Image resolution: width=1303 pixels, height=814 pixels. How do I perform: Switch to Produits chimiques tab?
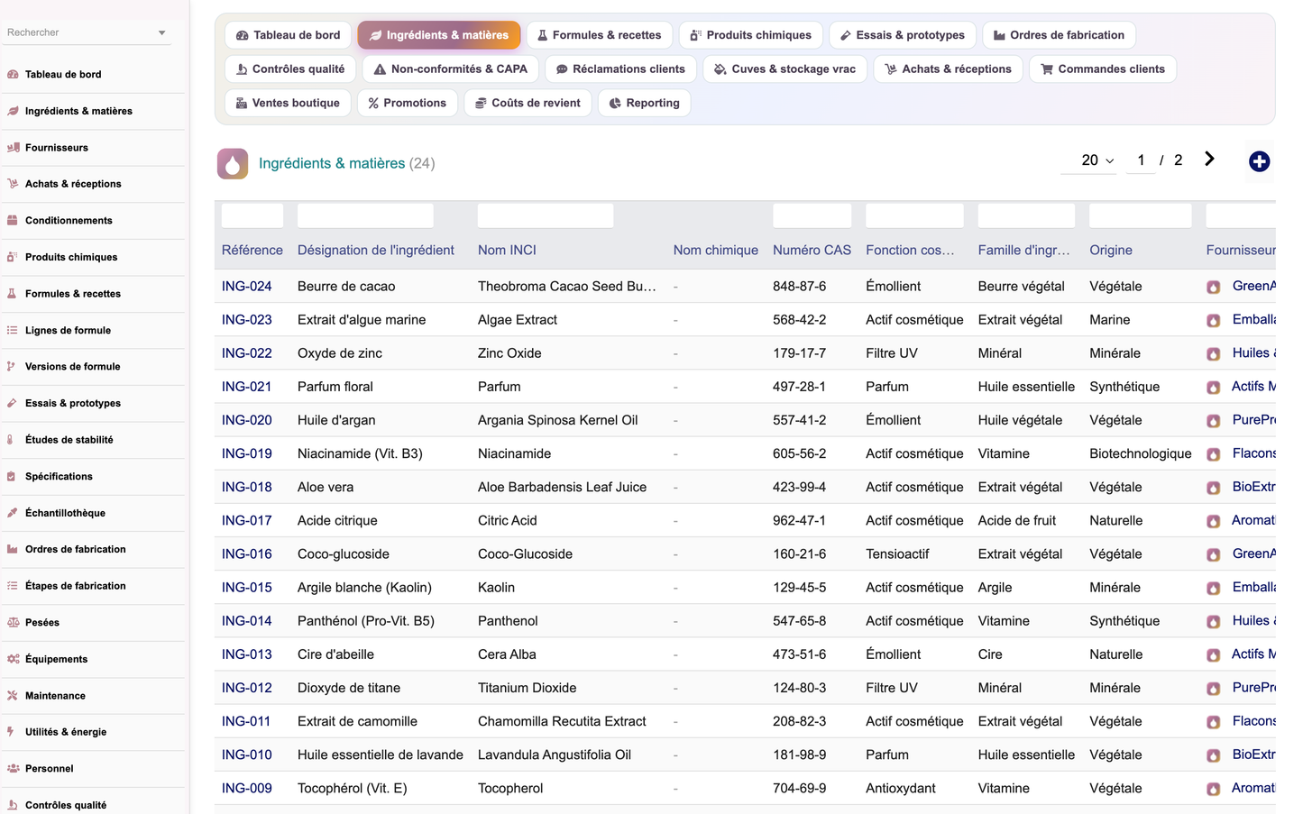tap(750, 35)
